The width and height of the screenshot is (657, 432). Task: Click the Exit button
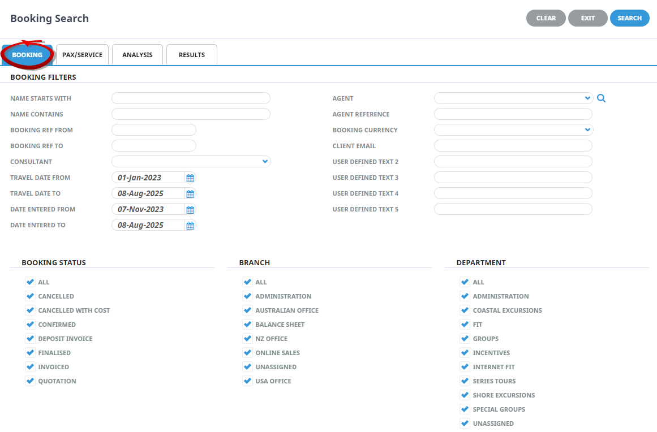[587, 18]
